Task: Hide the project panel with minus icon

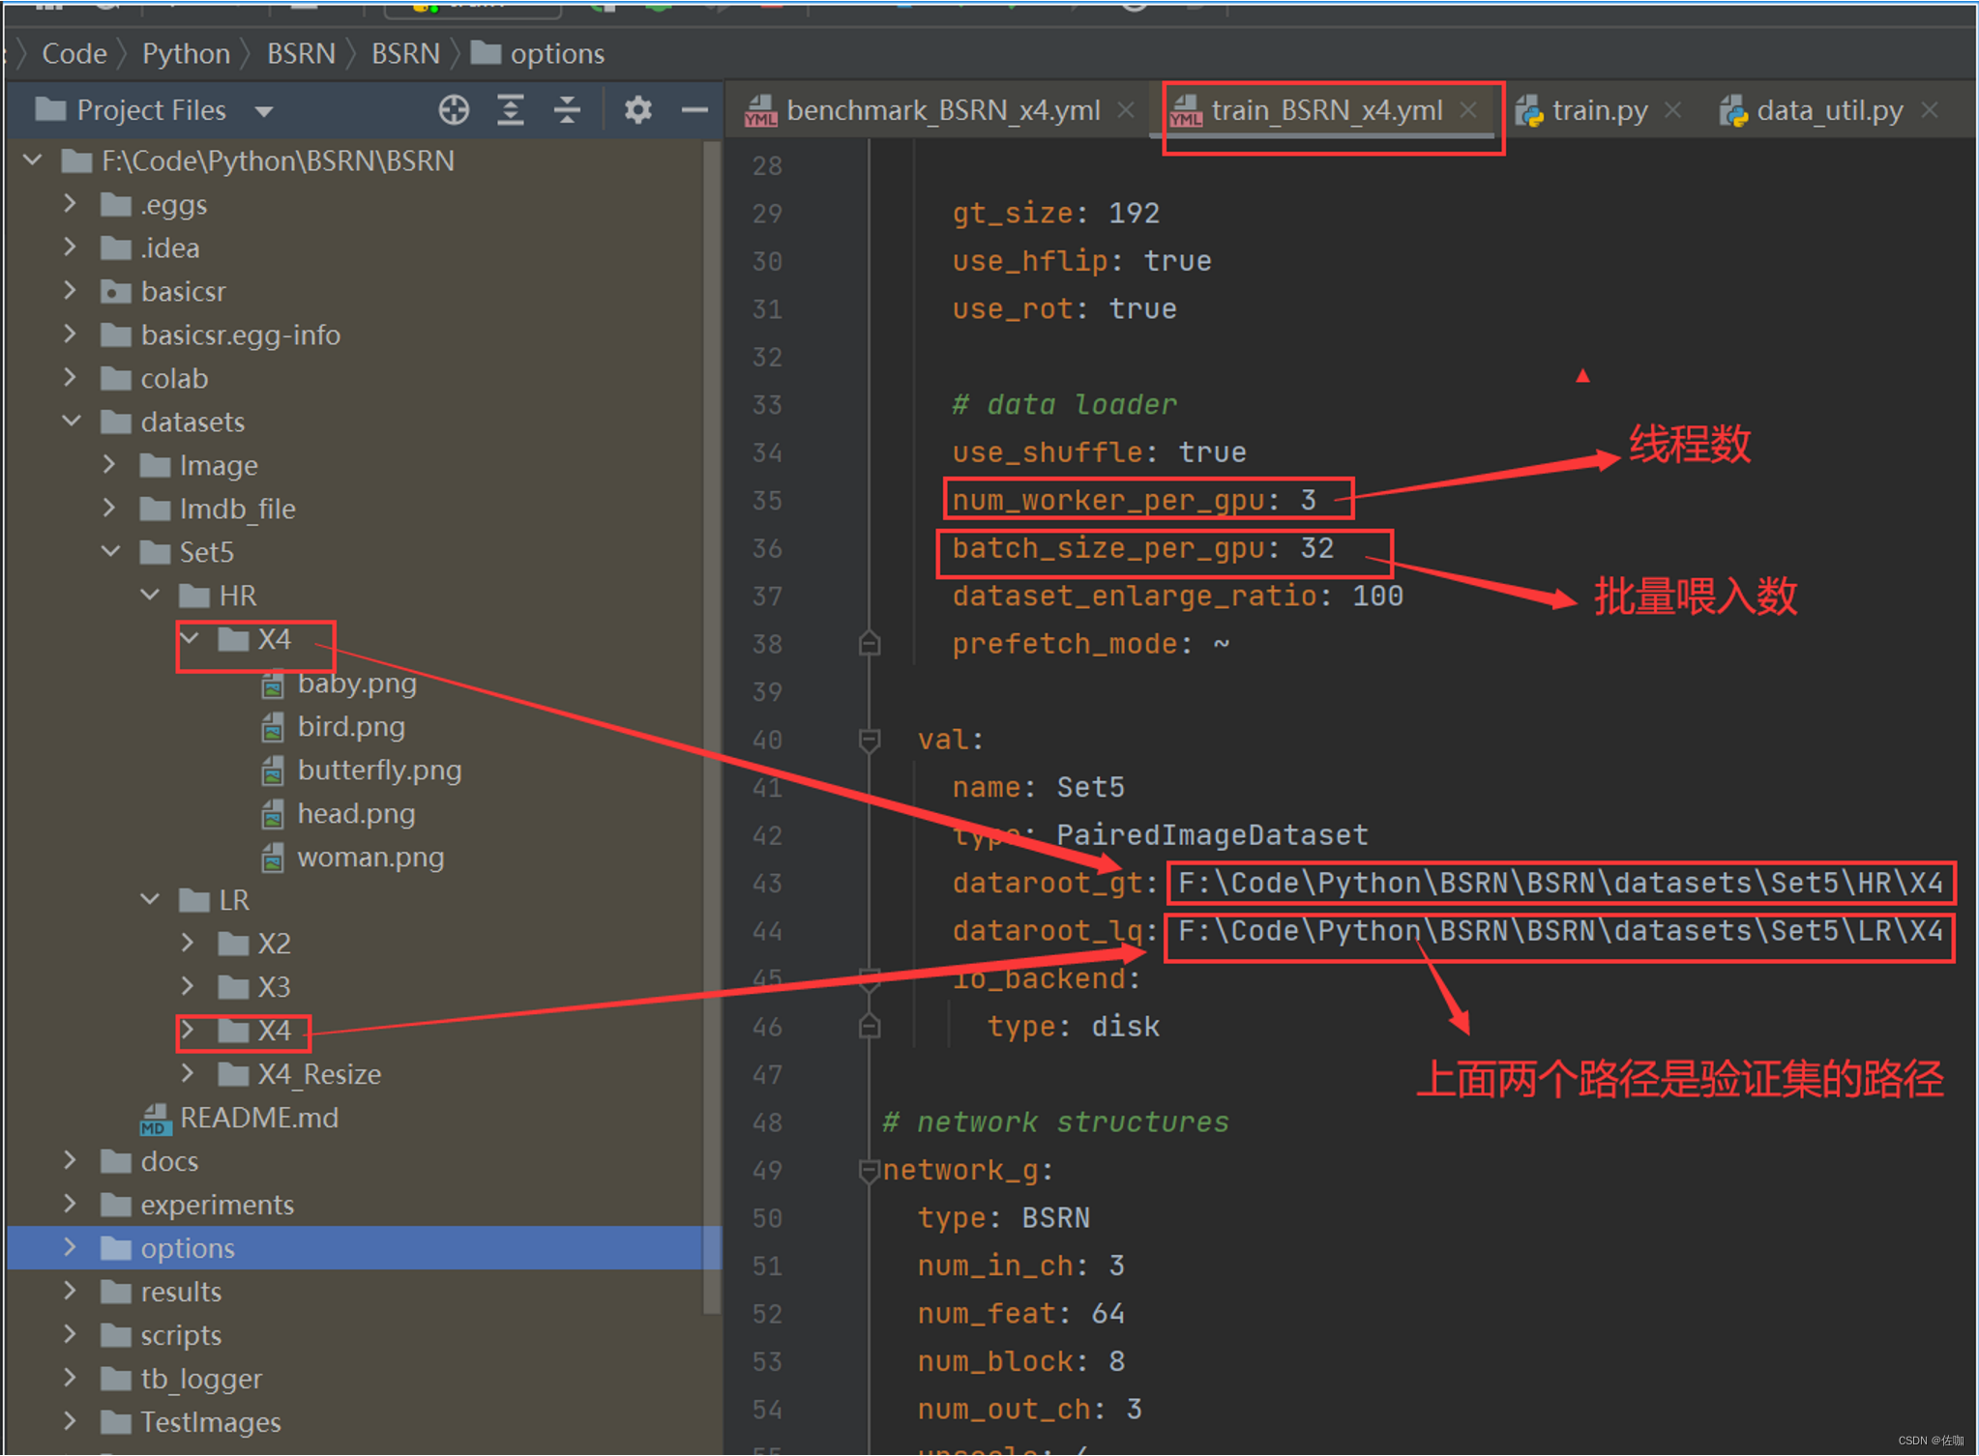Action: [694, 110]
